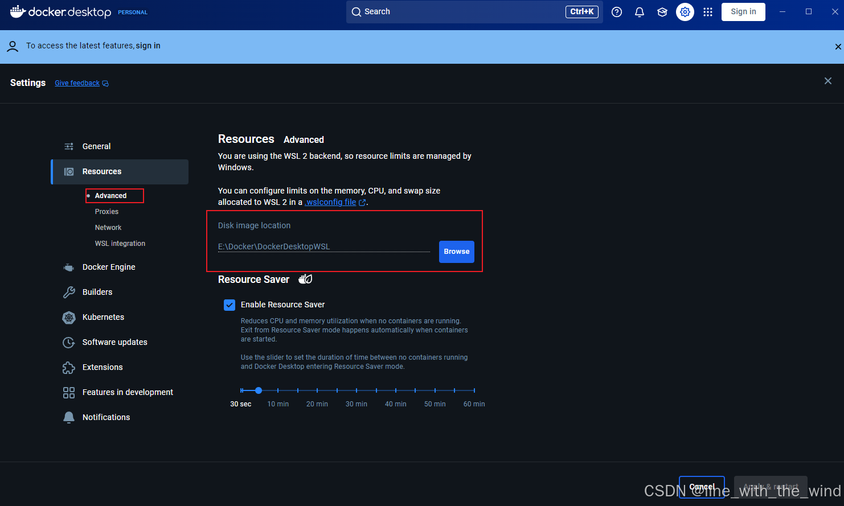Click the Ctrl+K shortcut badge
Screen dimensions: 844x506
pos(582,12)
